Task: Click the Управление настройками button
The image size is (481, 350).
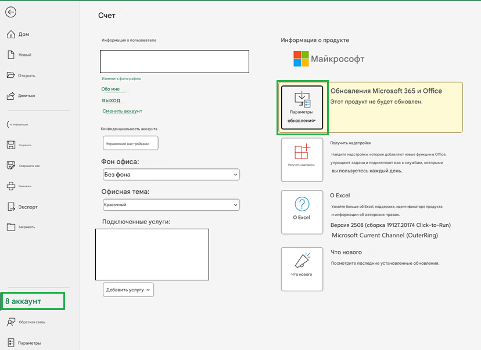Action: coord(131,143)
